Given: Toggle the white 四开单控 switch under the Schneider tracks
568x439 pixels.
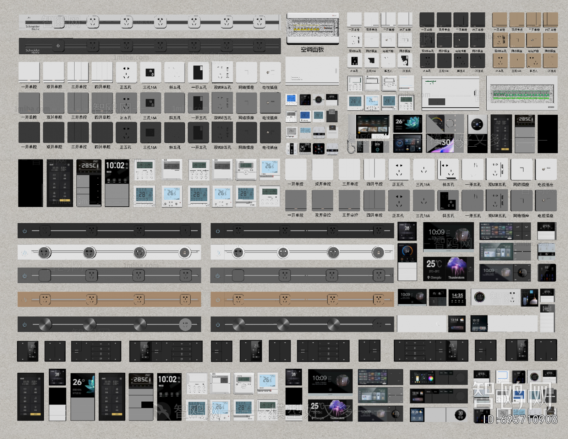Looking at the screenshot, I should [102, 72].
